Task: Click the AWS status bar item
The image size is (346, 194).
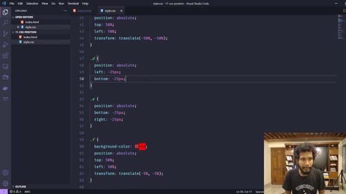Action: point(28,192)
